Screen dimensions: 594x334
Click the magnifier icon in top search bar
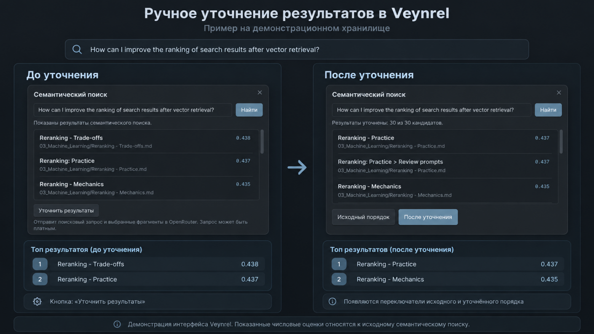[77, 50]
